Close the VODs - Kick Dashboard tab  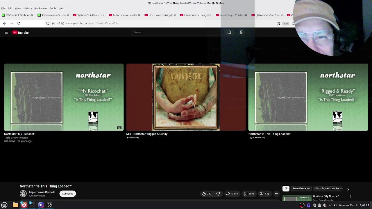[32, 15]
